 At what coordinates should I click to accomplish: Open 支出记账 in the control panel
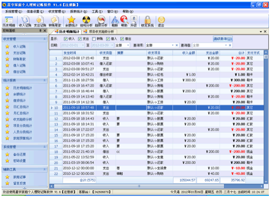click(19, 53)
